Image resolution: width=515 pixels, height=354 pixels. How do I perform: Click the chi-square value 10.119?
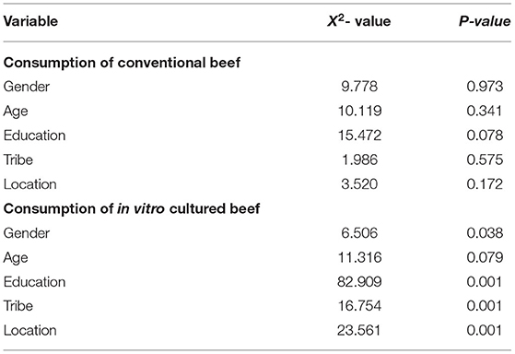359,111
